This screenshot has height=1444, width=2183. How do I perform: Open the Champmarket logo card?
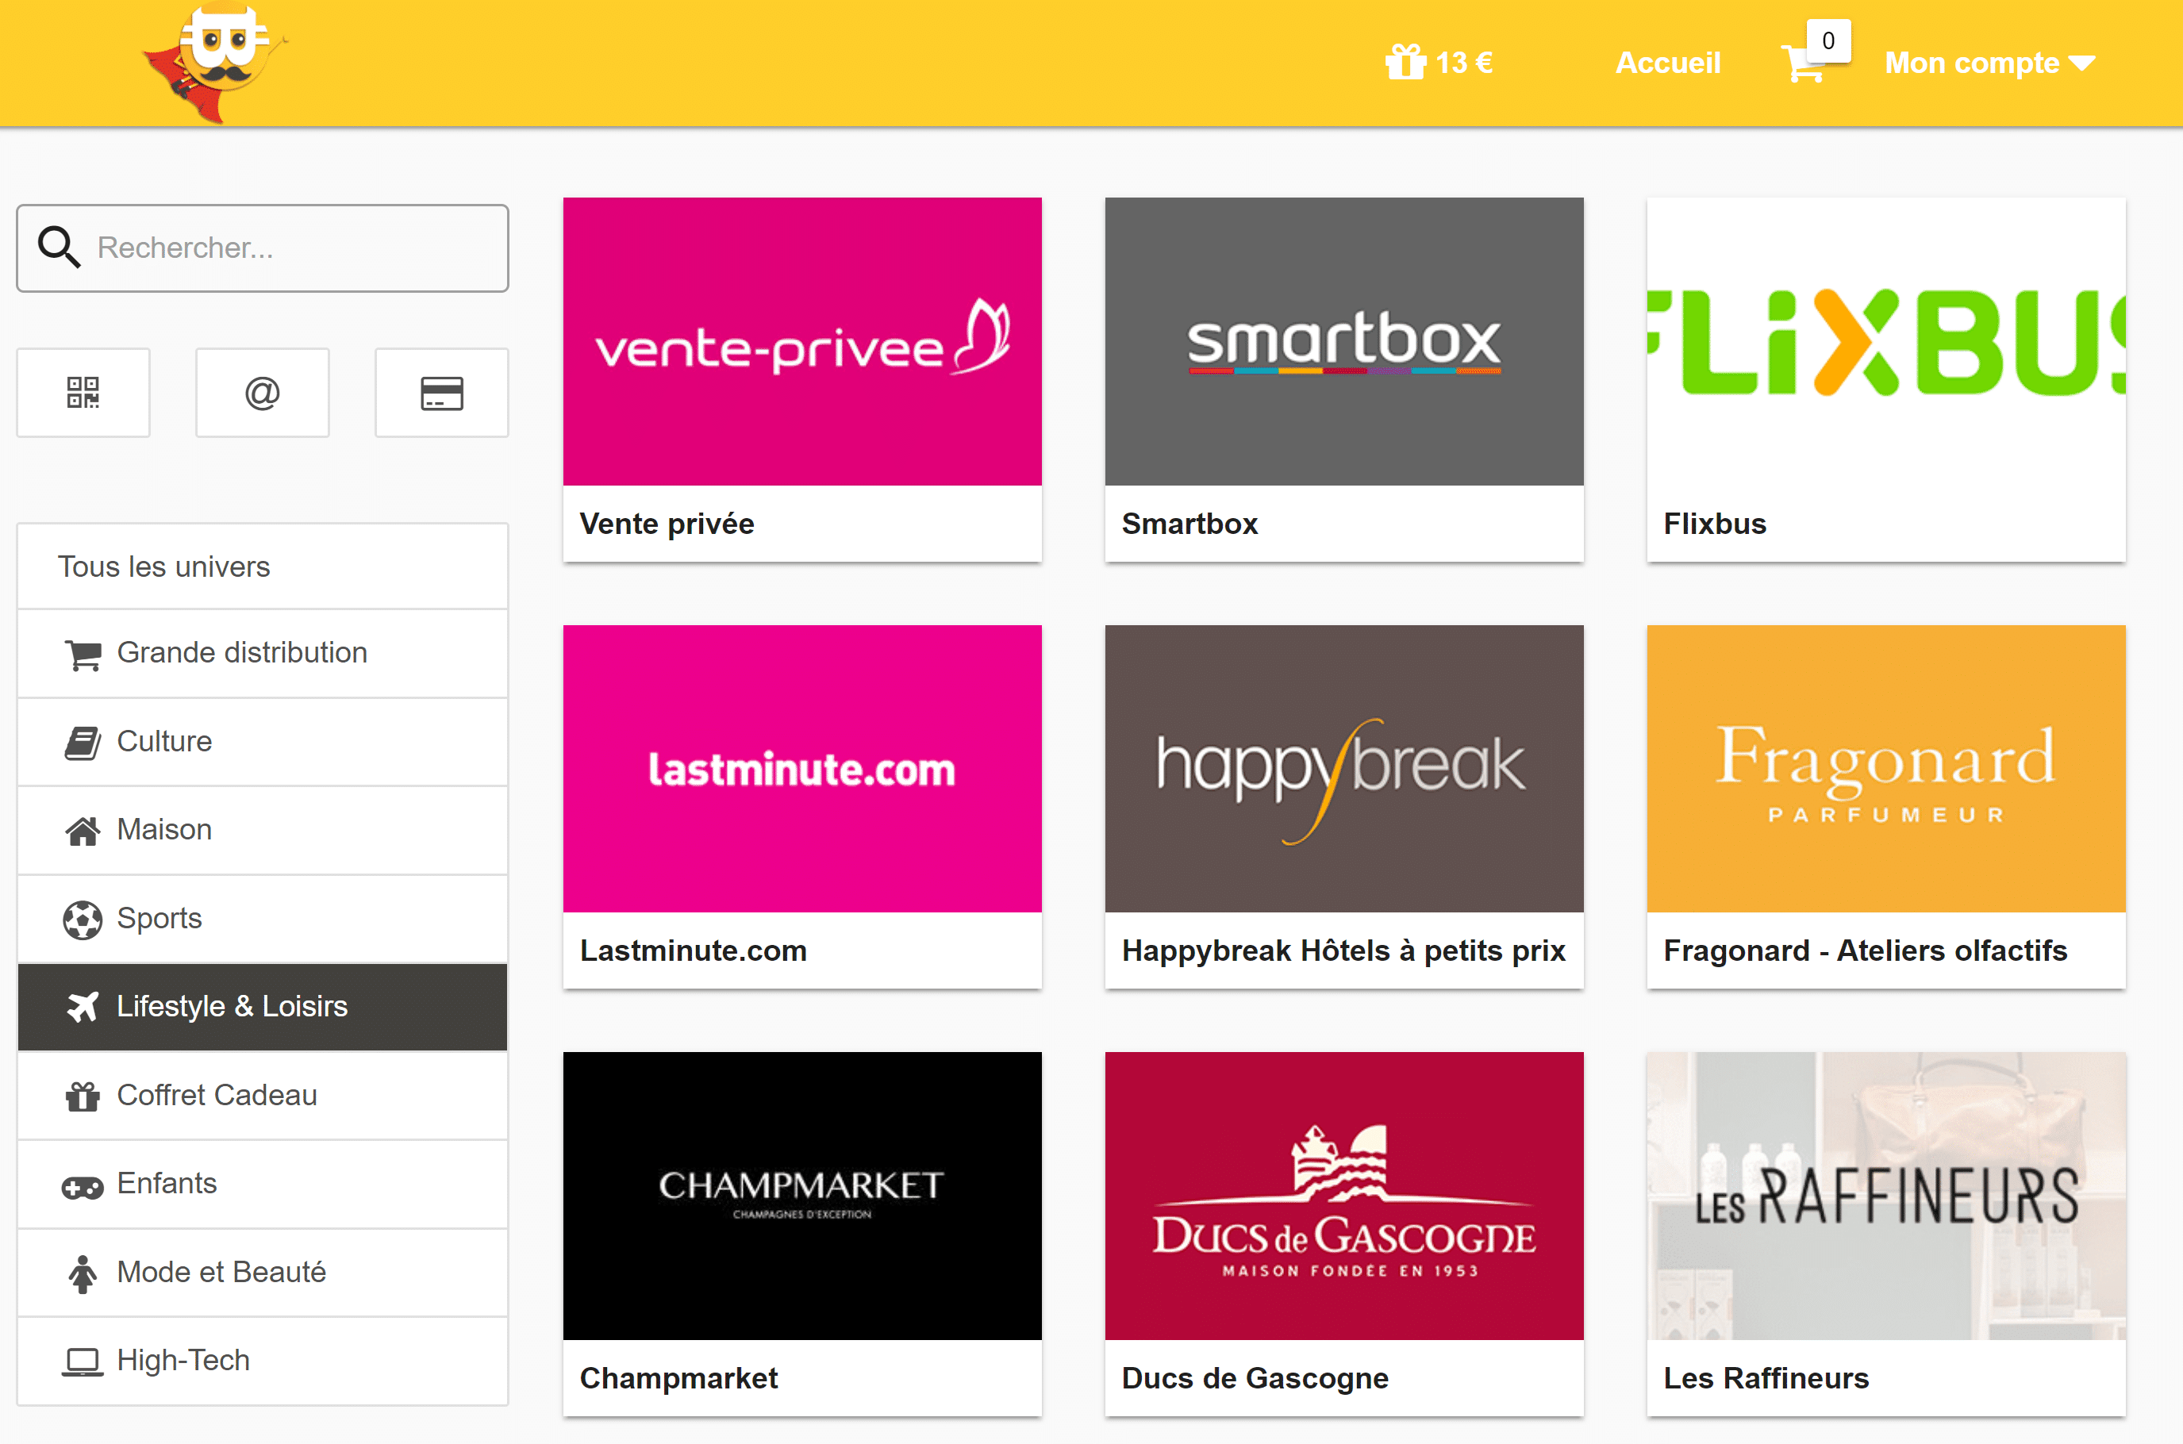pyautogui.click(x=802, y=1196)
